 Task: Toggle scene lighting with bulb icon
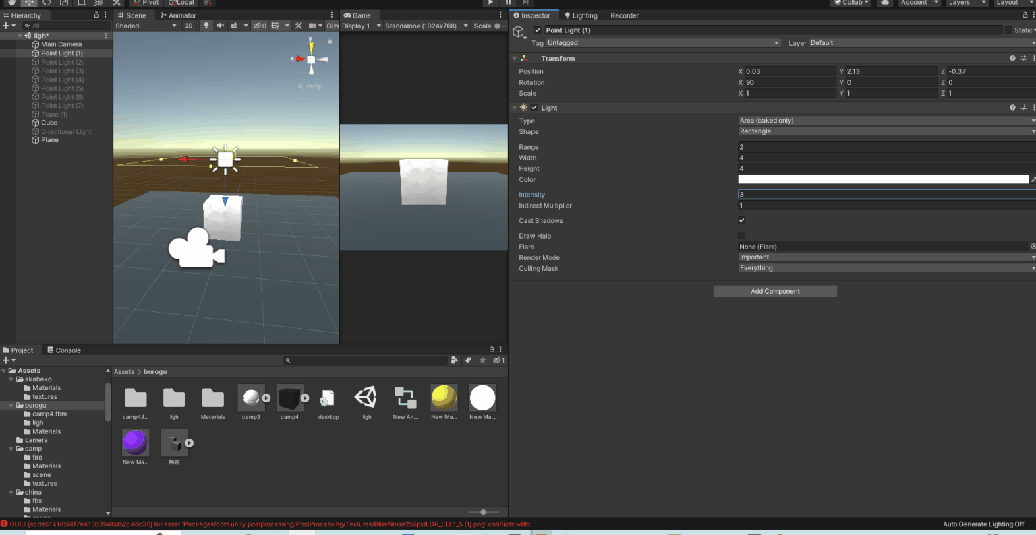click(x=206, y=25)
